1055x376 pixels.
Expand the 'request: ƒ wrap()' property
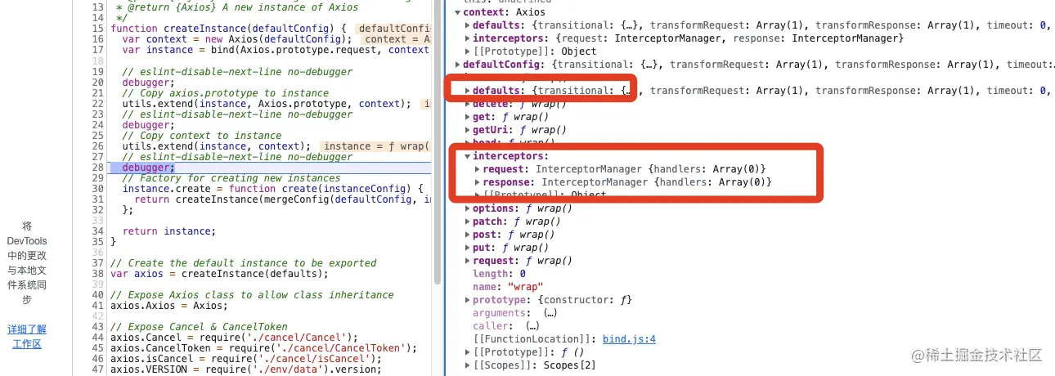click(x=468, y=261)
